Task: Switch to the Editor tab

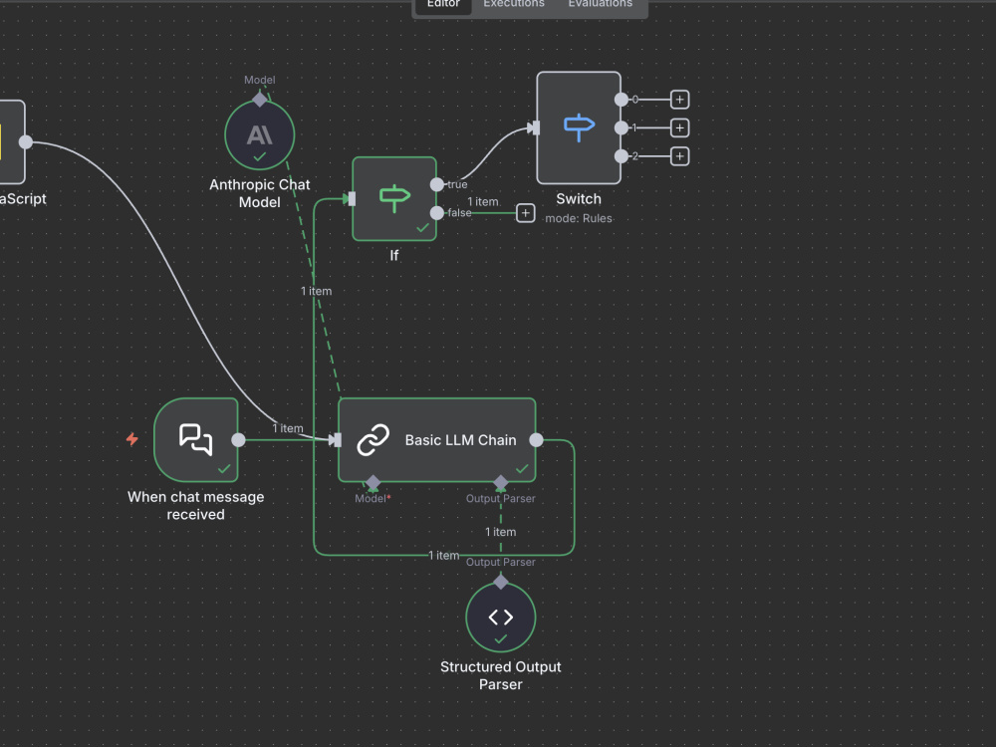Action: click(443, 5)
